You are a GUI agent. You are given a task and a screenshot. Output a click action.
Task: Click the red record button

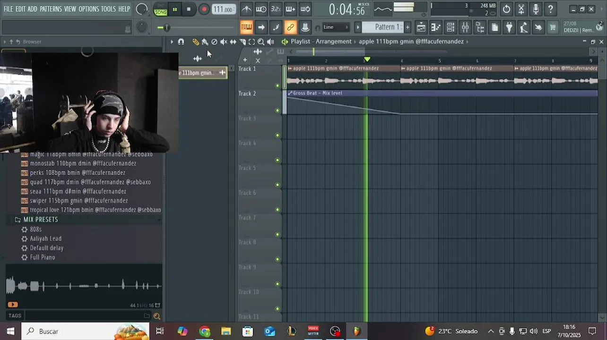(x=204, y=9)
